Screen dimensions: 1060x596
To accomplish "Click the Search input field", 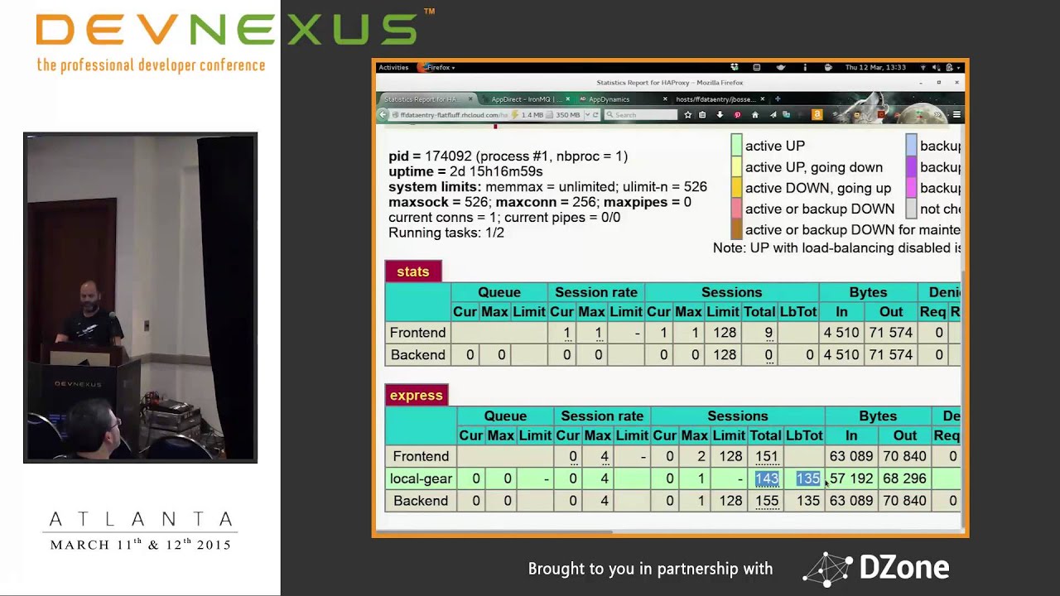I will pos(641,115).
